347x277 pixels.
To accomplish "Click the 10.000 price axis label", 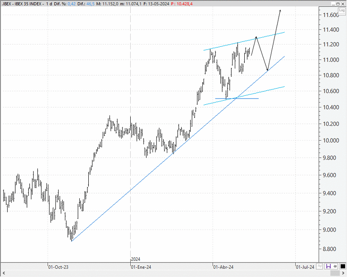I will tap(331, 140).
